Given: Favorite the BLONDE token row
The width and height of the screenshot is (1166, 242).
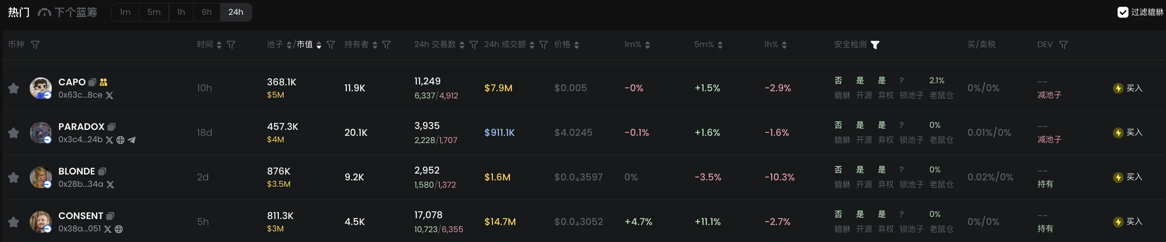Looking at the screenshot, I should pyautogui.click(x=14, y=177).
